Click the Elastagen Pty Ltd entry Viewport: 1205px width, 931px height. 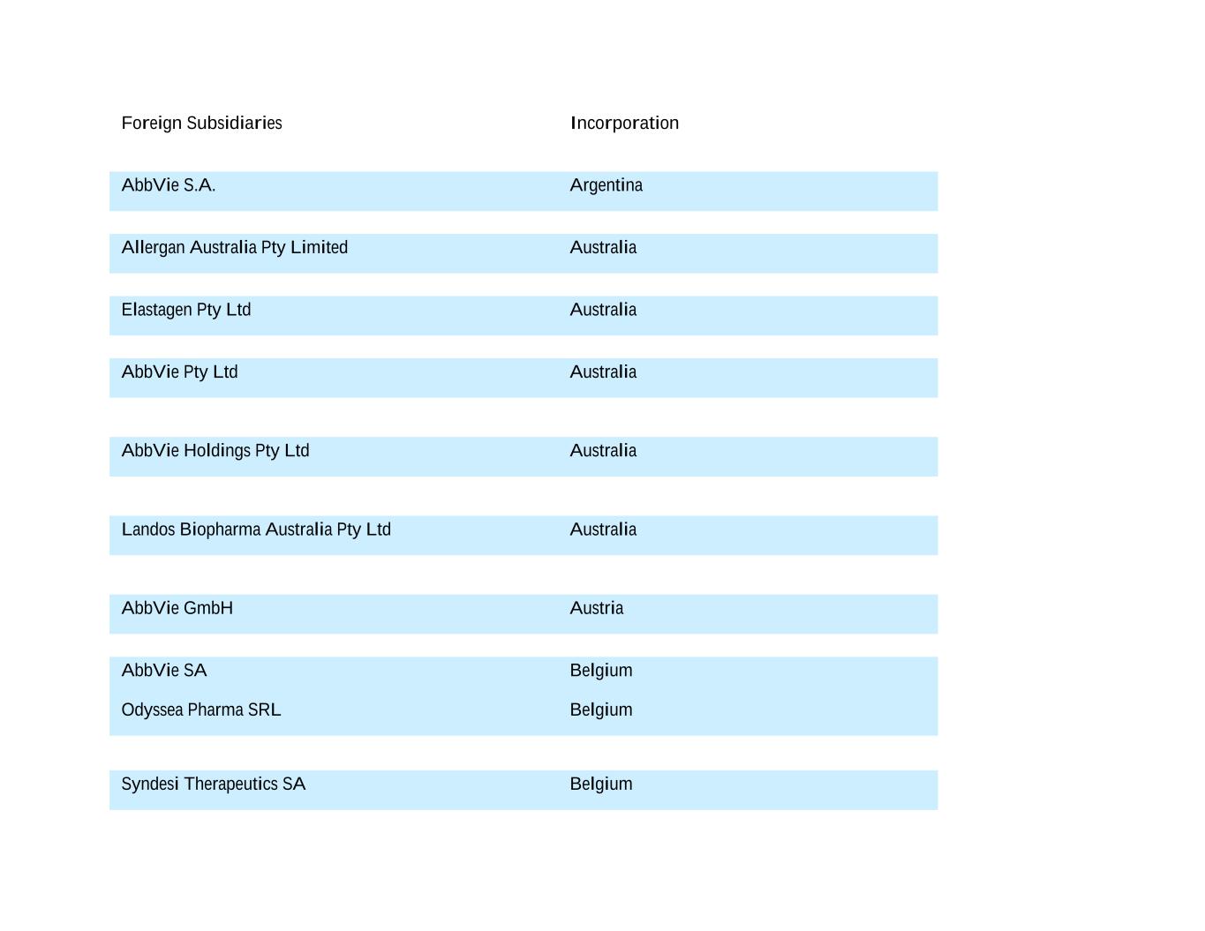tap(185, 310)
